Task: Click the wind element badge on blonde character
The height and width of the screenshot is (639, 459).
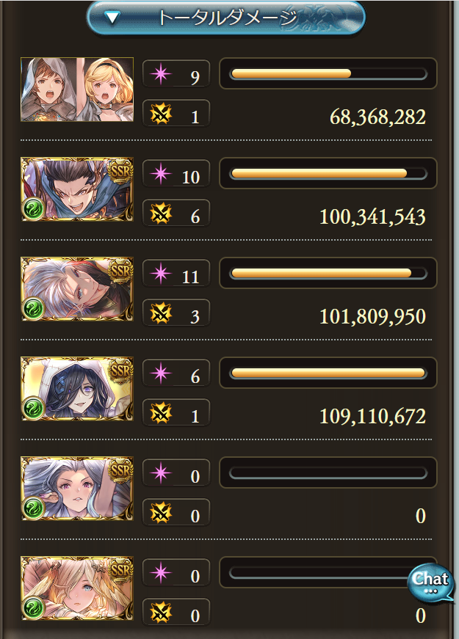Action: pyautogui.click(x=34, y=608)
